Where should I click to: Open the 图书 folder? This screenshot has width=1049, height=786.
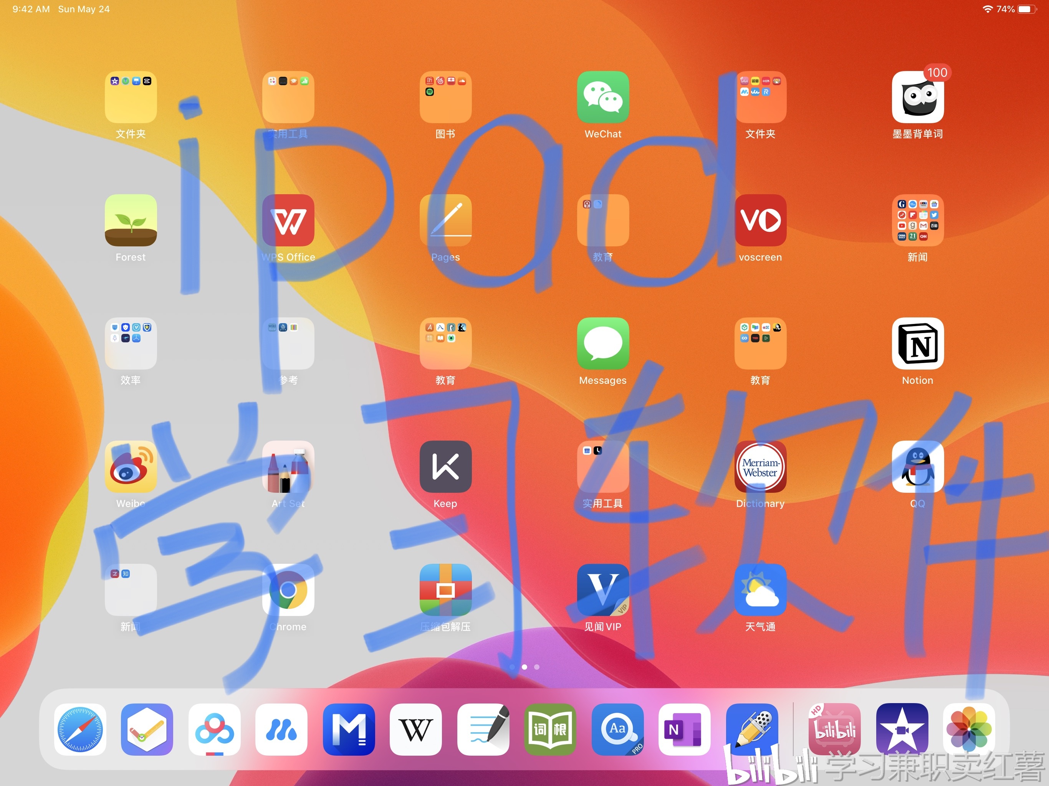(445, 97)
